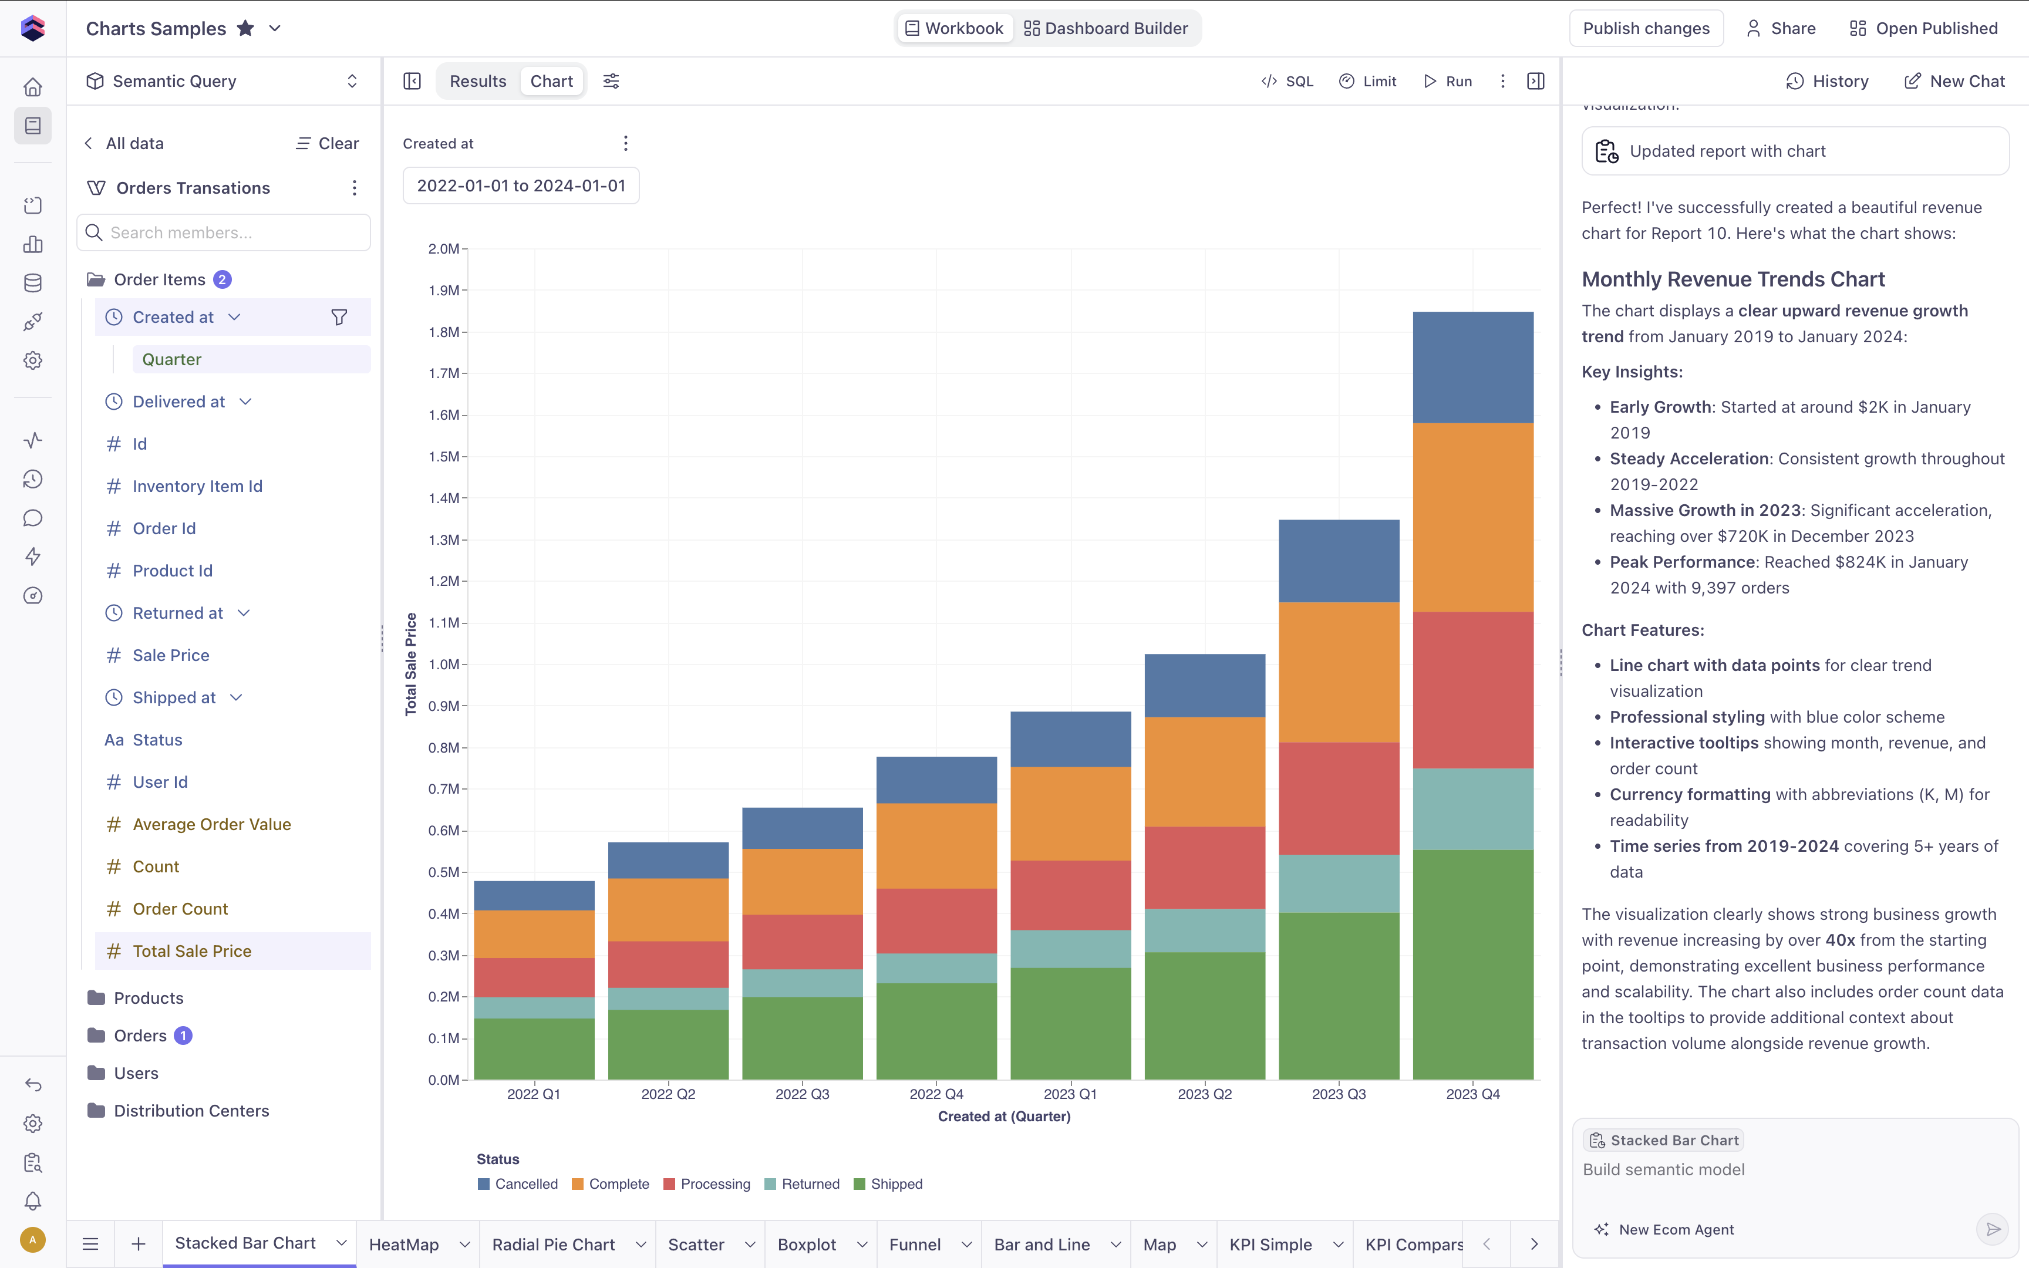This screenshot has height=1268, width=2029.
Task: Expand the Products folder
Action: [x=149, y=998]
